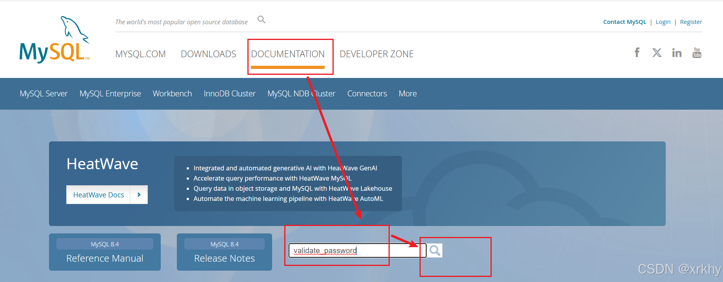Viewport: 723px width, 282px height.
Task: Open the DEVELOPER ZONE tab
Action: pos(376,54)
